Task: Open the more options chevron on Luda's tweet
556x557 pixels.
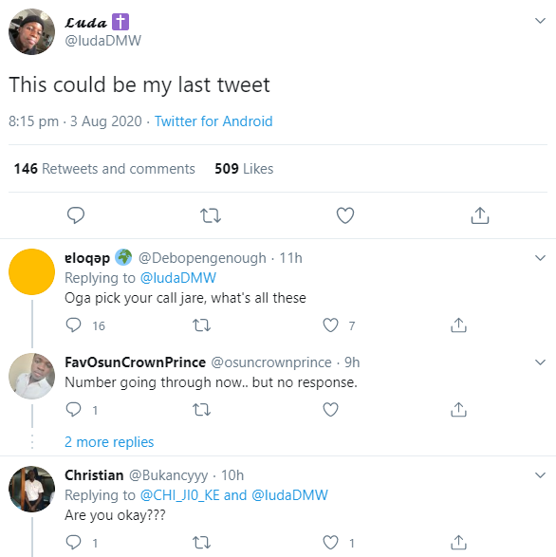Action: tap(541, 21)
